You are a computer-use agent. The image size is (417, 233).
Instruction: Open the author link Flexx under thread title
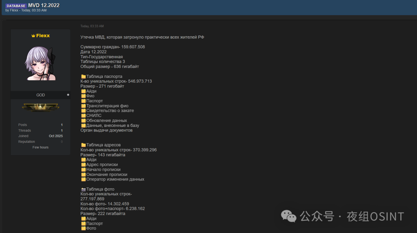pyautogui.click(x=14, y=10)
